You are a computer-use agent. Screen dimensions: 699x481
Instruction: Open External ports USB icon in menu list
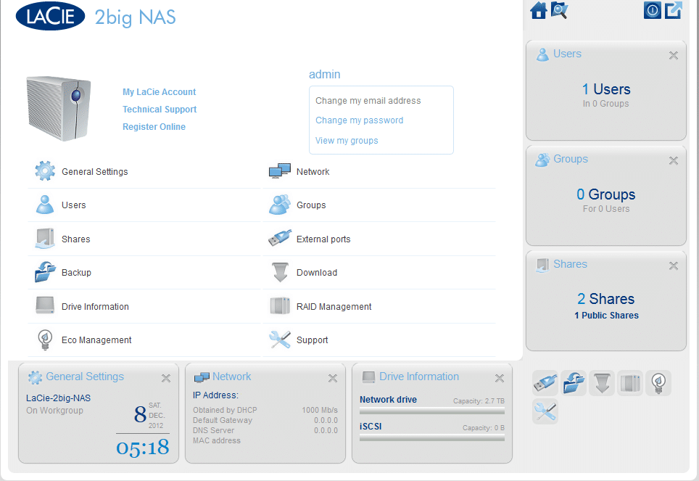[x=279, y=238]
